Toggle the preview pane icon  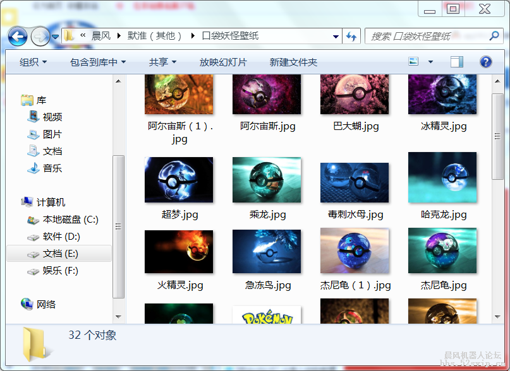click(456, 62)
